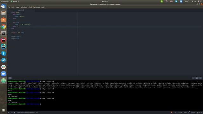Click the green checkmark tray icon
The image size is (203, 114).
(161, 1)
